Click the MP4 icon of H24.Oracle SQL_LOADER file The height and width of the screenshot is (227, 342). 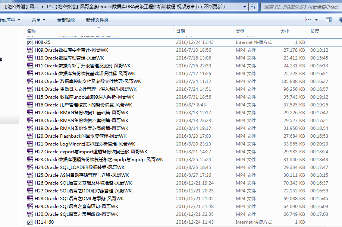30,167
